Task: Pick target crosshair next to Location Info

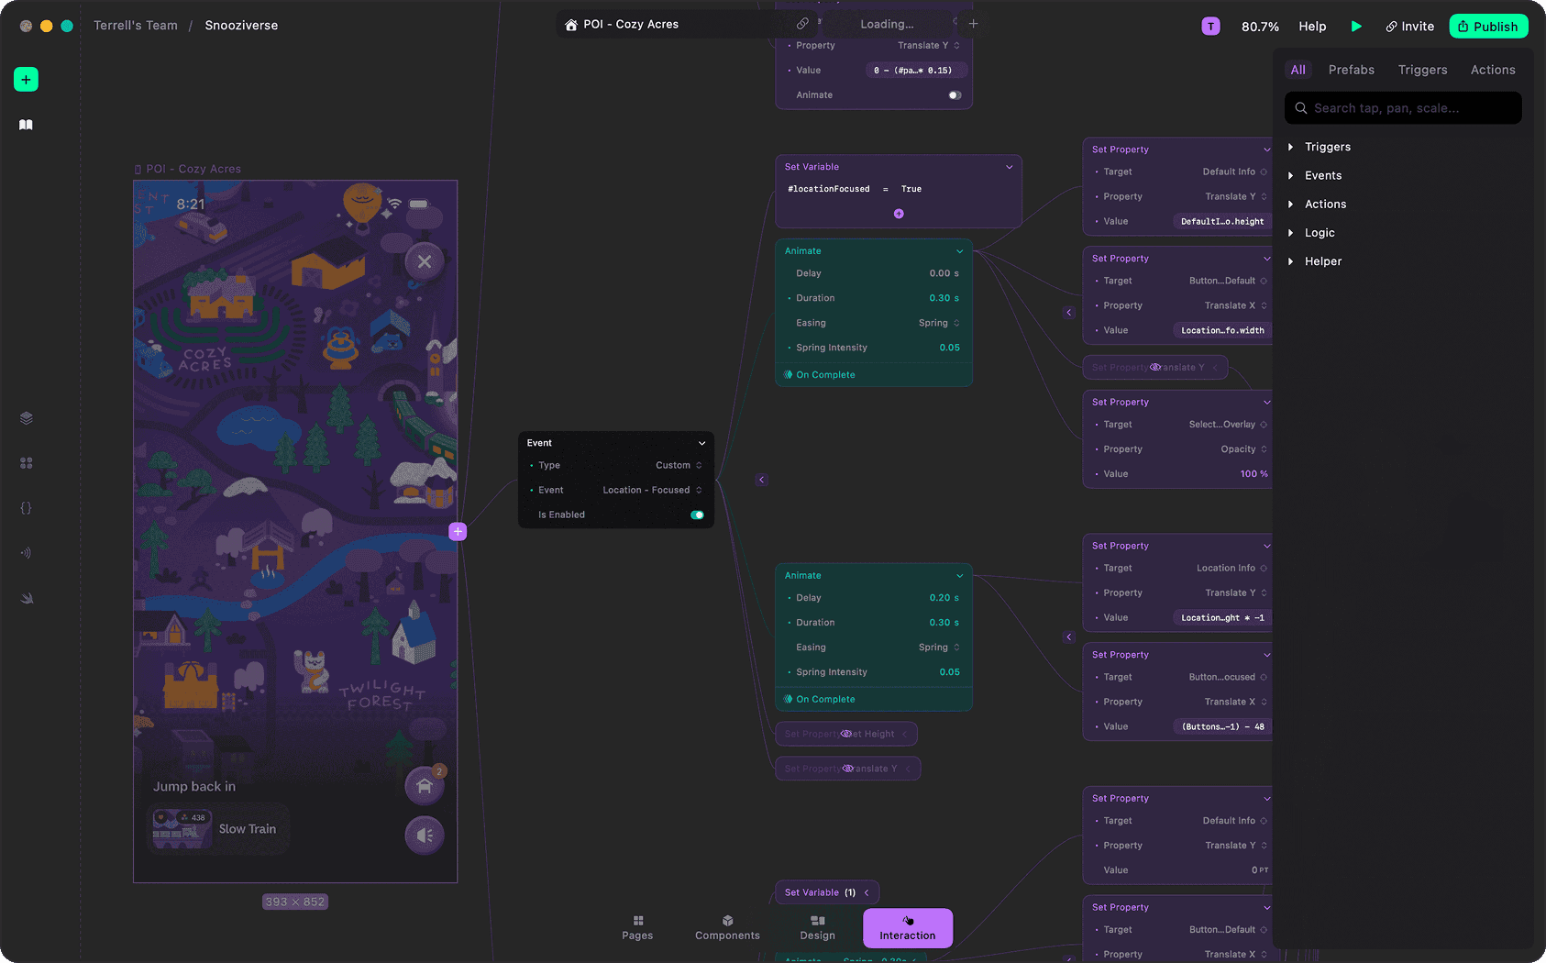Action: tap(1264, 569)
